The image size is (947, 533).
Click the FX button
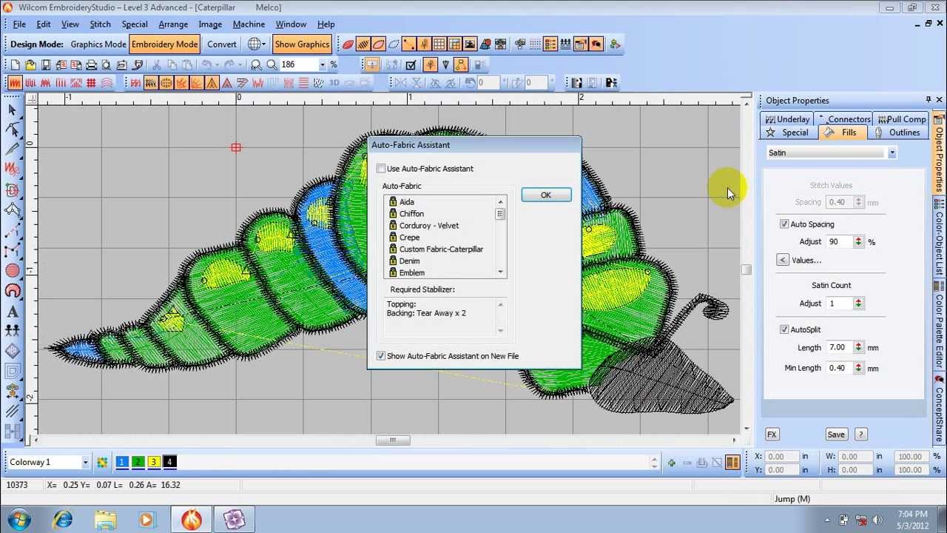click(772, 435)
